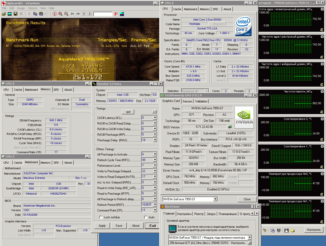326x246 pixels.
Task: Click the Zoom In magnifier icon
Action: point(60,14)
